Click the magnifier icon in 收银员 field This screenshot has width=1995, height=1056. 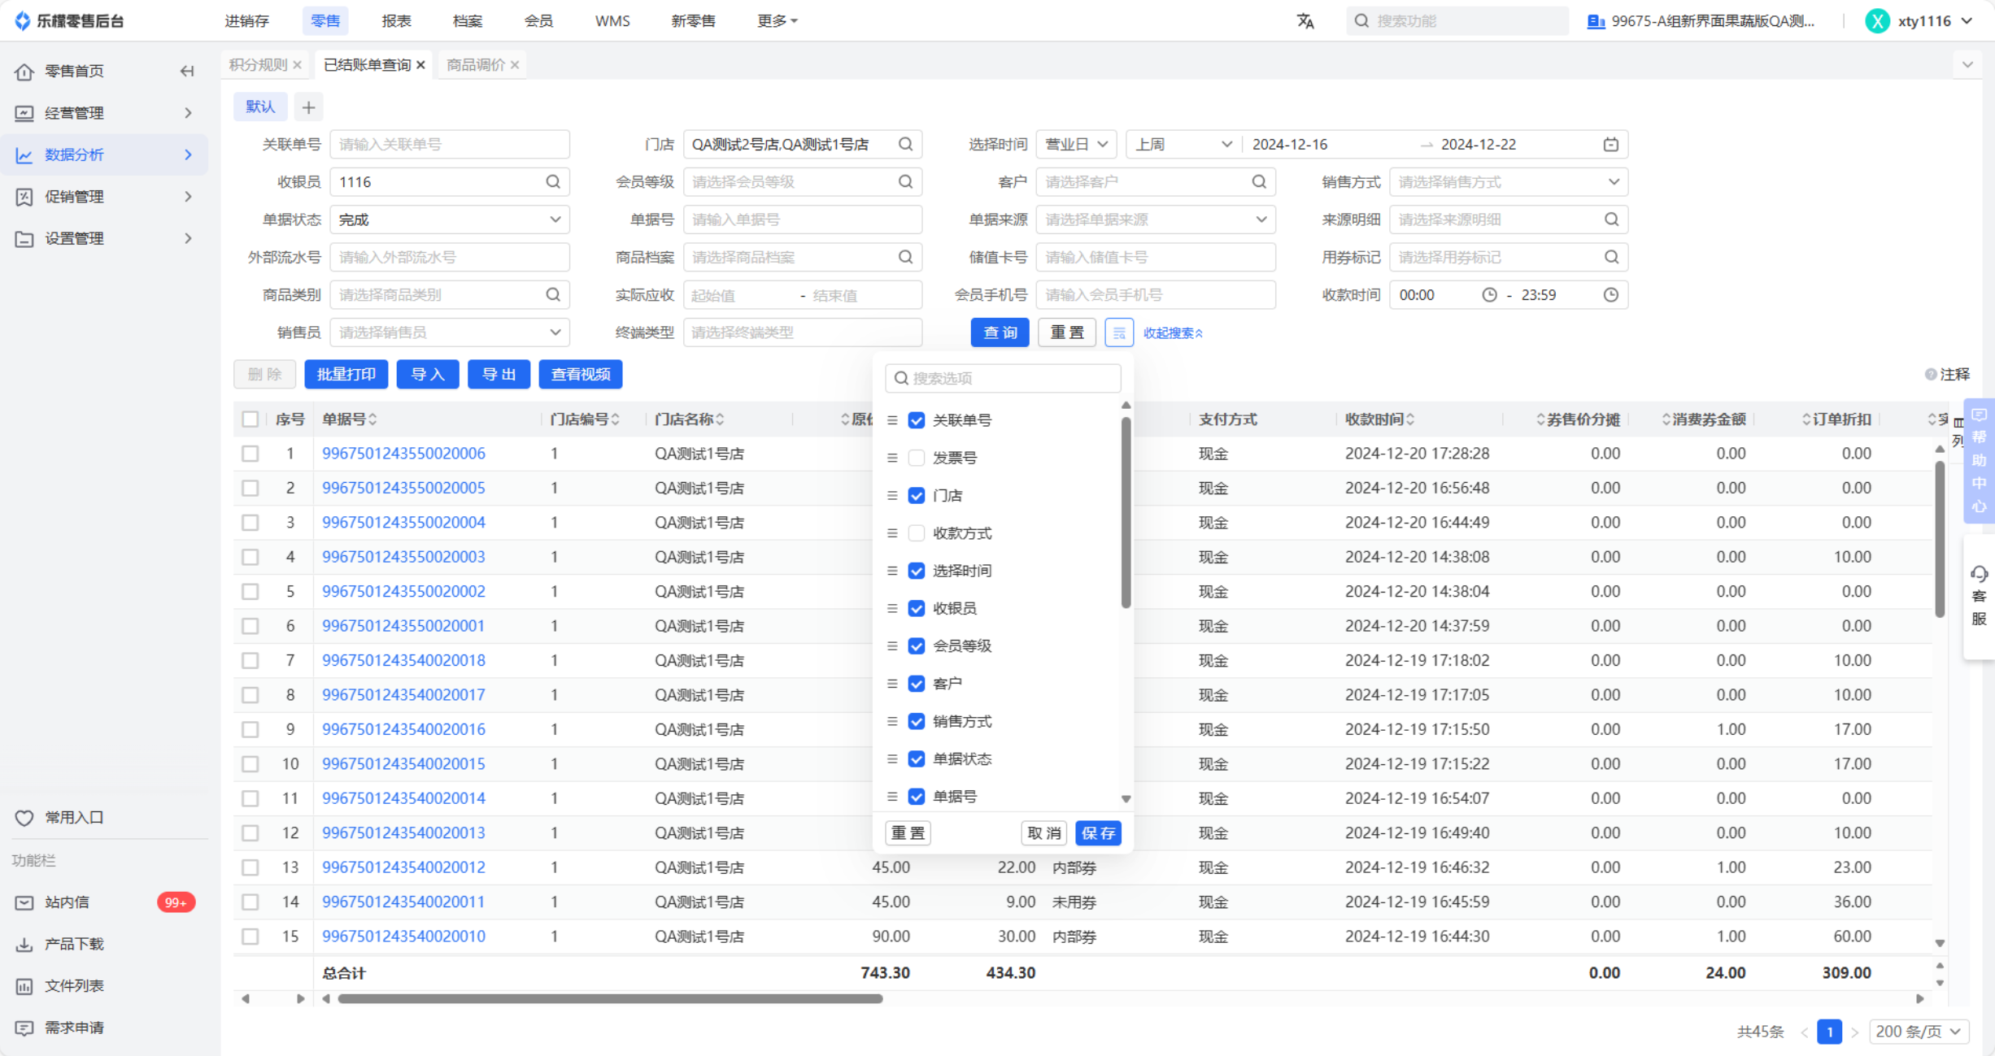click(x=553, y=182)
